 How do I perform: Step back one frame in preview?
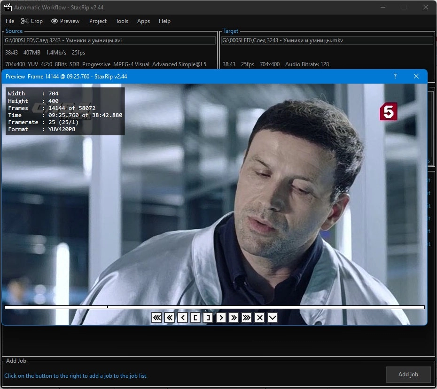click(182, 318)
